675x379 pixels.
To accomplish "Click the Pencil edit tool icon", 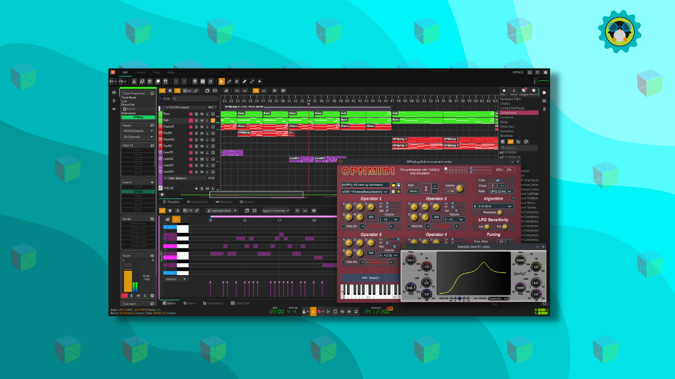I will click(x=229, y=81).
